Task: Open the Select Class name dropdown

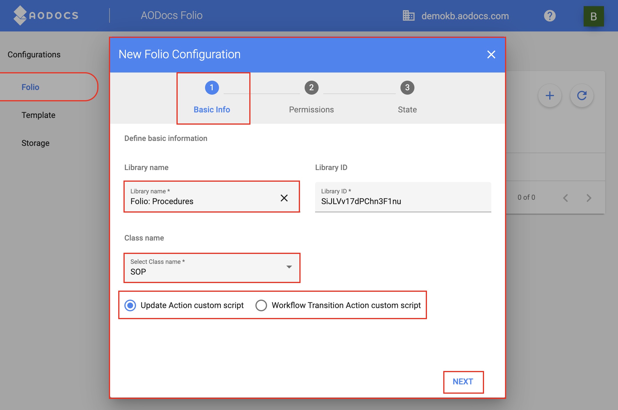Action: tap(289, 267)
